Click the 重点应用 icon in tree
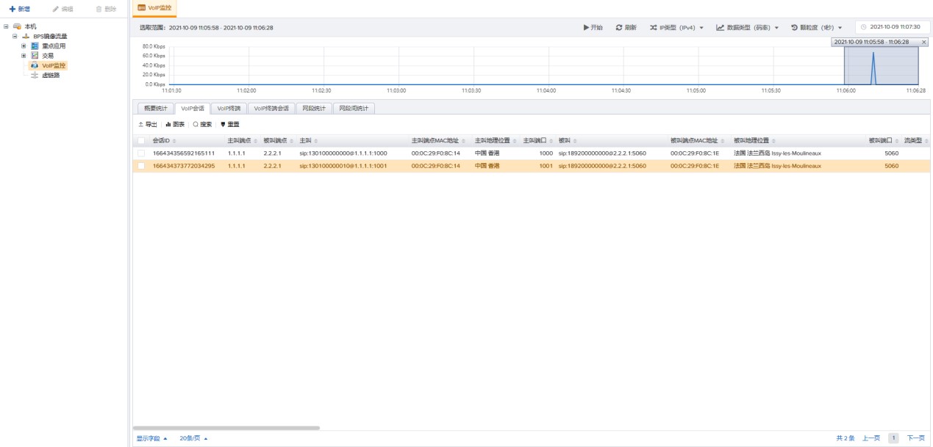 35,46
